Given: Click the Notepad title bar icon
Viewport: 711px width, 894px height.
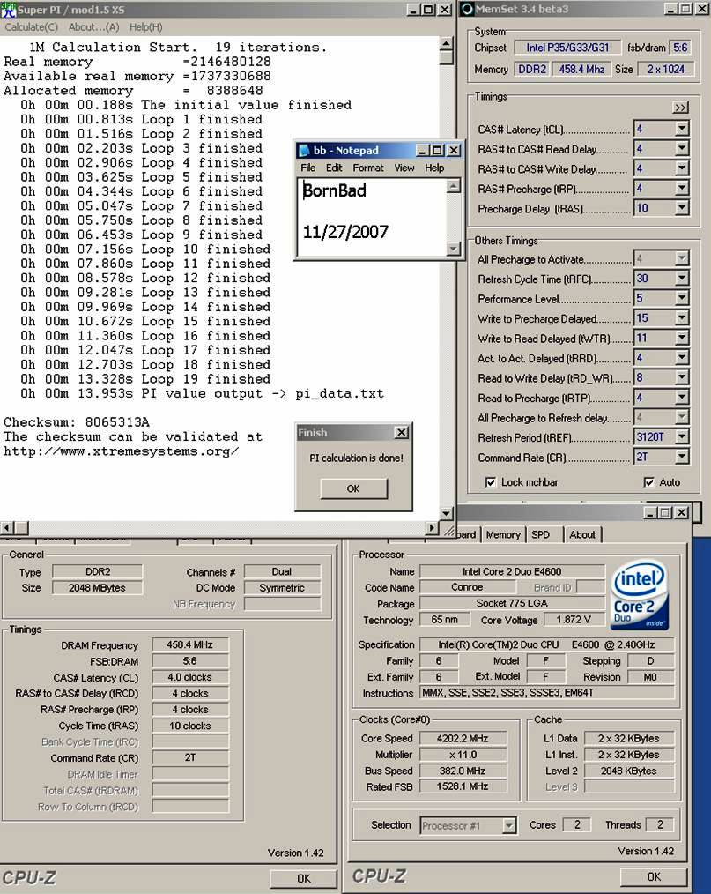Looking at the screenshot, I should point(306,151).
